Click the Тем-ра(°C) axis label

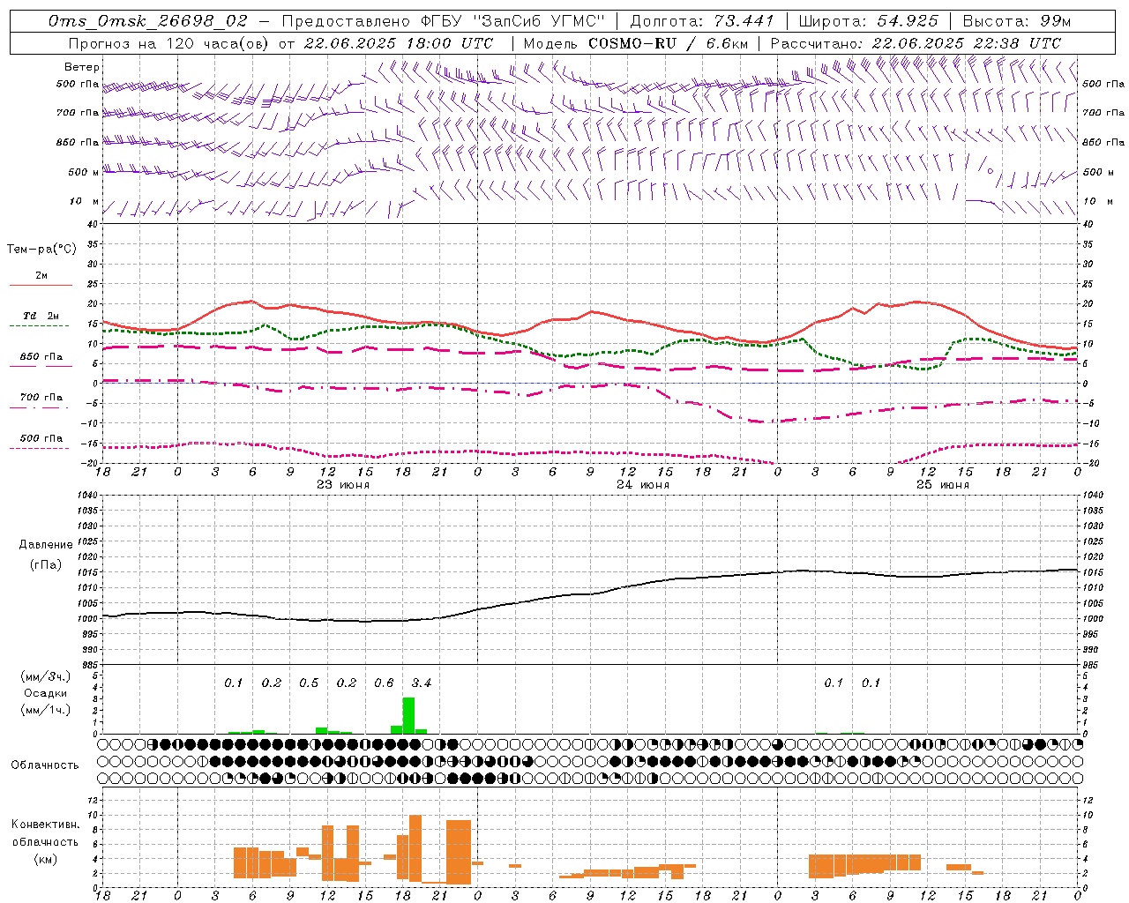click(x=41, y=250)
